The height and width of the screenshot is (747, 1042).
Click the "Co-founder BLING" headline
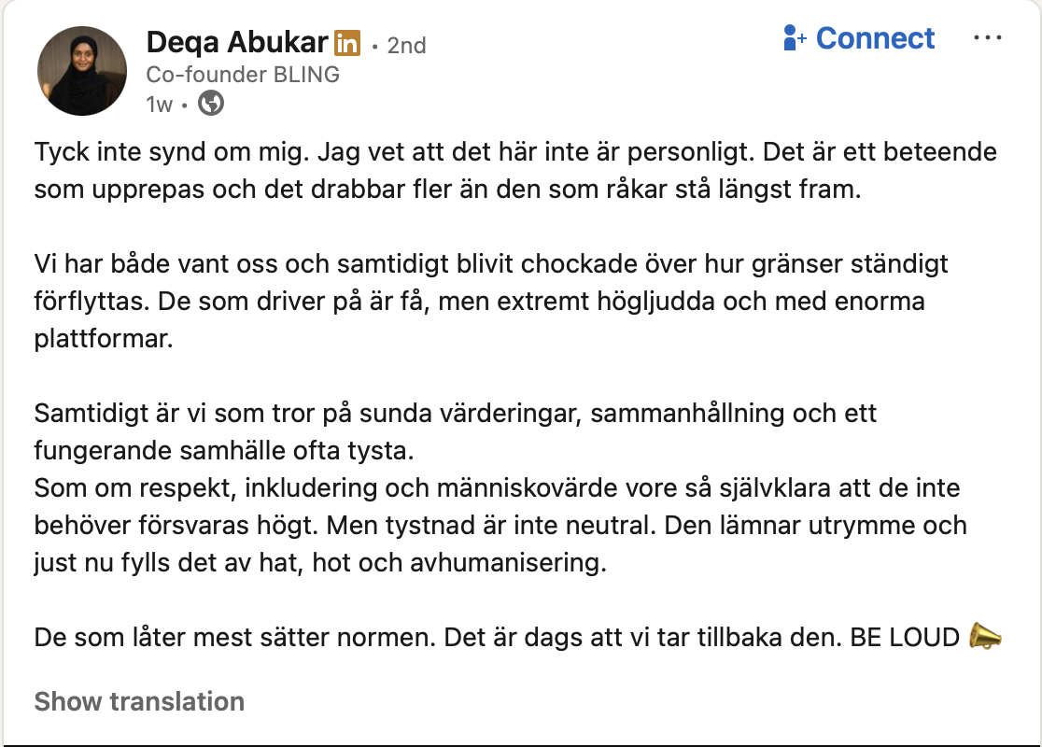pos(243,75)
